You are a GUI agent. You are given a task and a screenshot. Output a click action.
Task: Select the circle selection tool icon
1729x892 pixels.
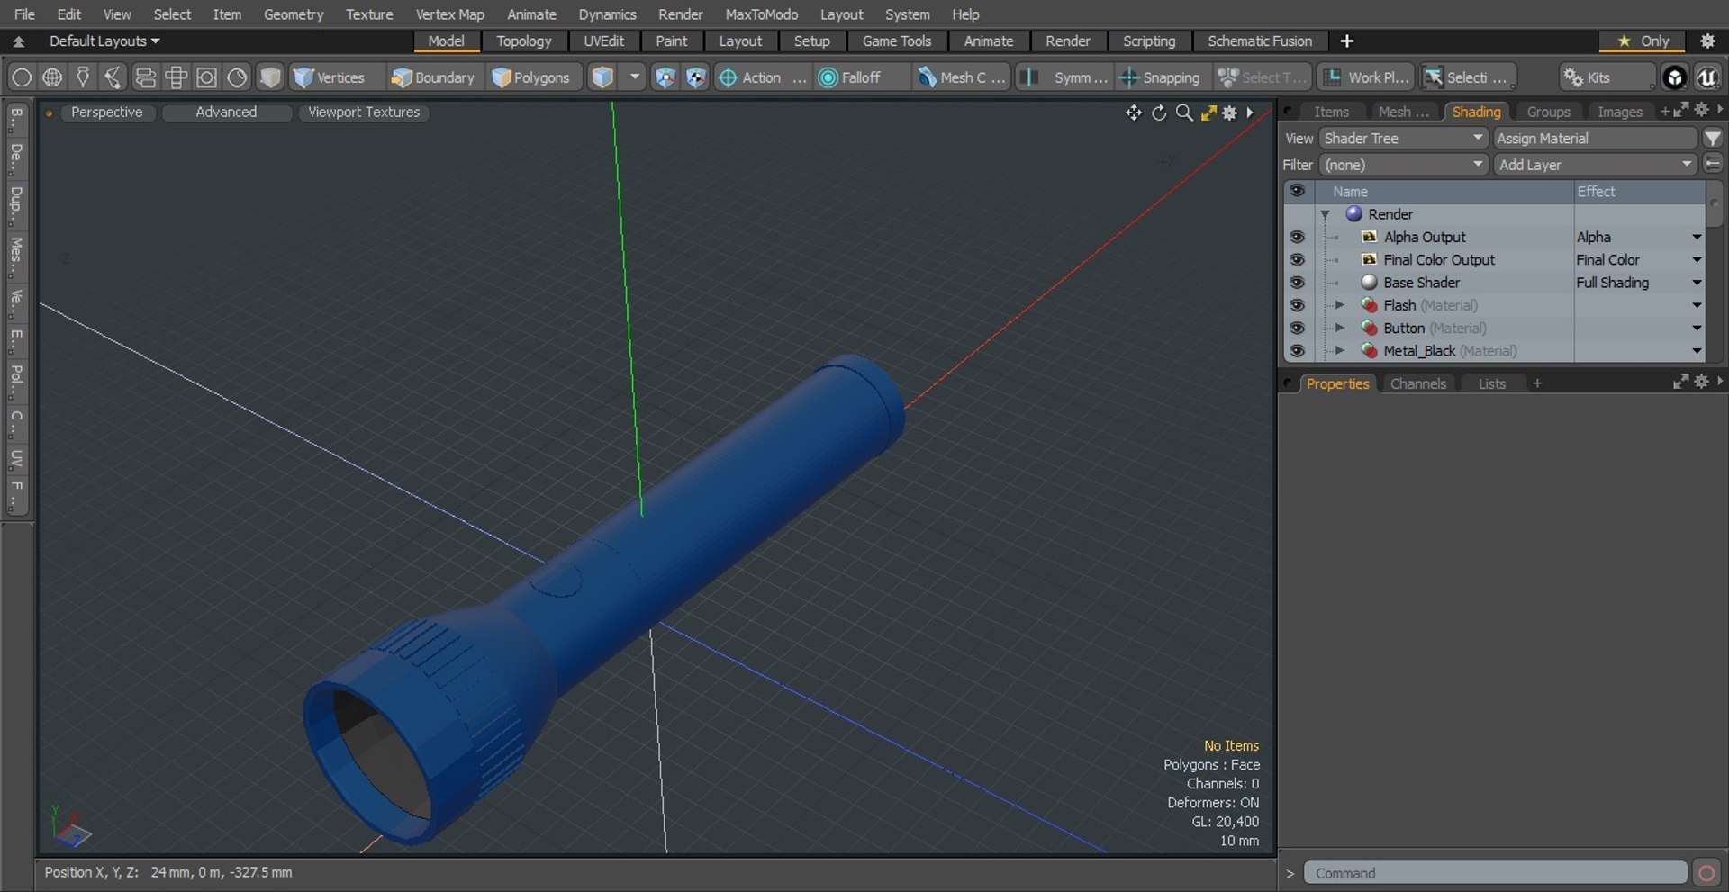click(22, 77)
